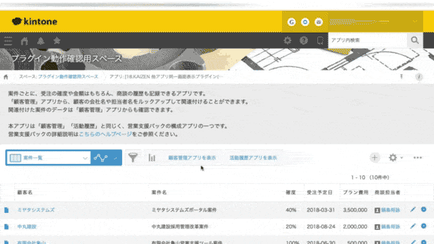Open the assignee link in 中丸建設 row
The image size is (434, 244).
[x=391, y=227]
